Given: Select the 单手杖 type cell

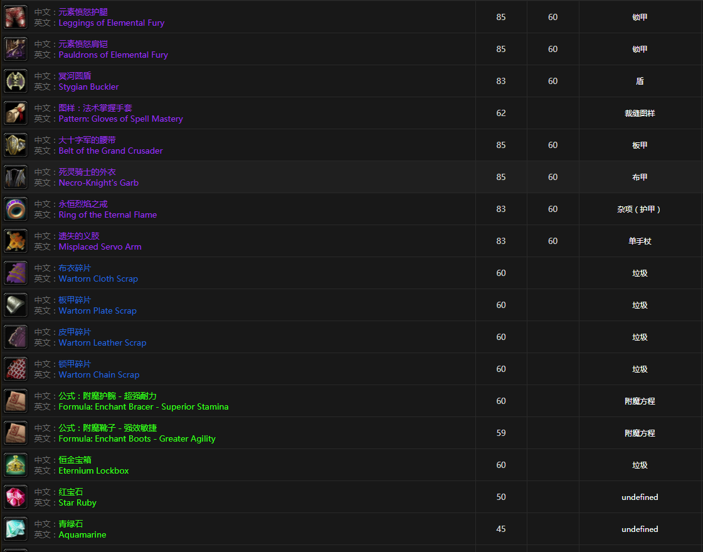Looking at the screenshot, I should pyautogui.click(x=640, y=242).
